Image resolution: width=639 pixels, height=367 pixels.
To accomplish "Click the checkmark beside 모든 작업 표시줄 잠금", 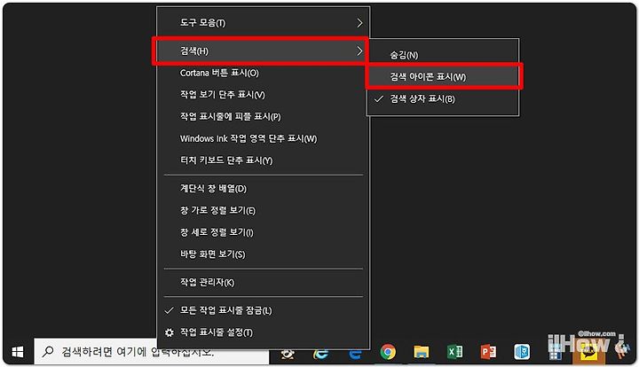I will pos(170,311).
